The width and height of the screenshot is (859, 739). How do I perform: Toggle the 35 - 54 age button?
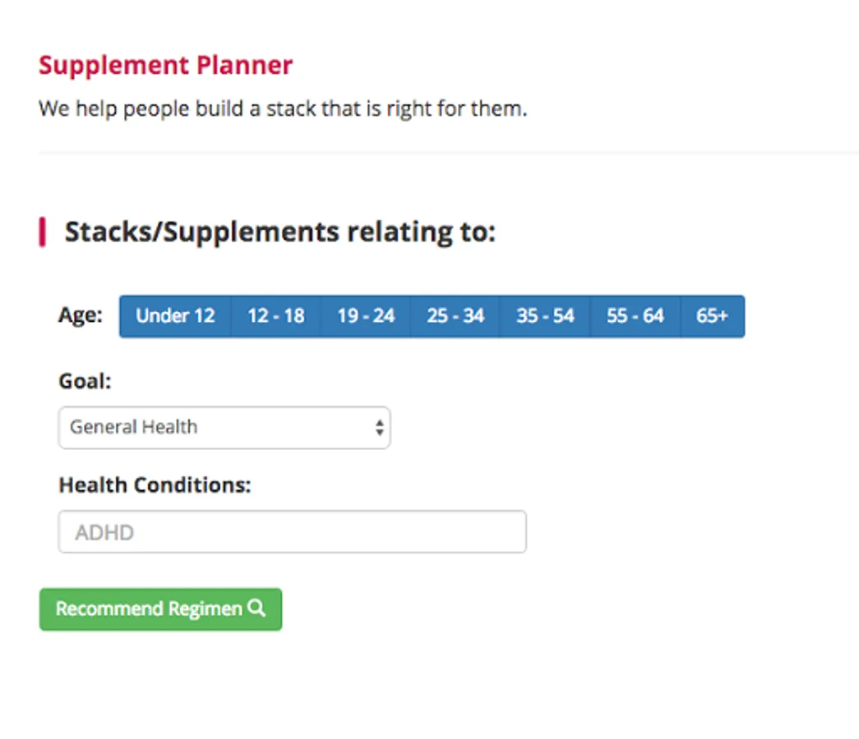pyautogui.click(x=545, y=316)
